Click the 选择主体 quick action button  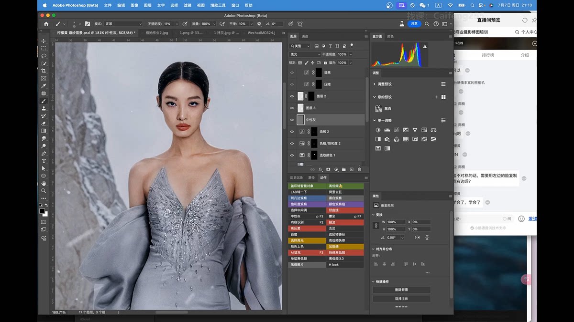point(401,299)
